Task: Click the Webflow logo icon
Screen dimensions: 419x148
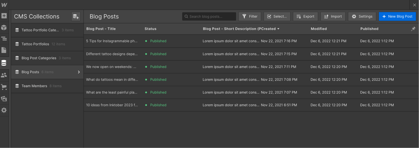Action: pos(4,5)
